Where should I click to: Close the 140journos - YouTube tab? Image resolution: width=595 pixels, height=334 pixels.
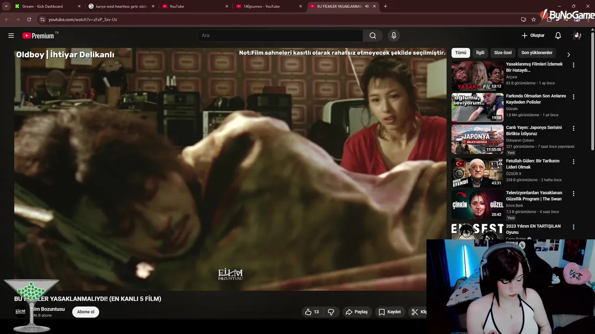[x=300, y=6]
